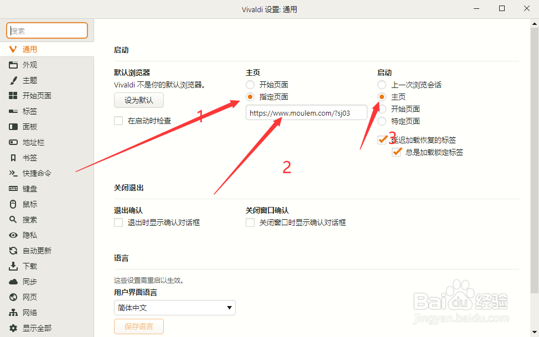Click the 网络 network icon

coord(13,313)
